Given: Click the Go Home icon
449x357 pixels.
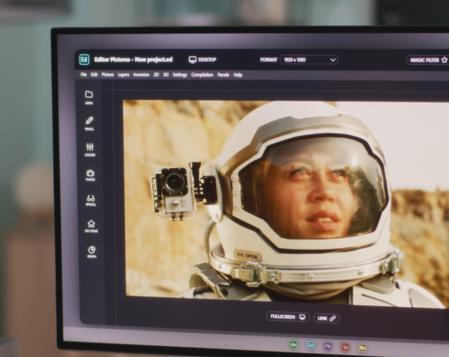Looking at the screenshot, I should coord(91,226).
